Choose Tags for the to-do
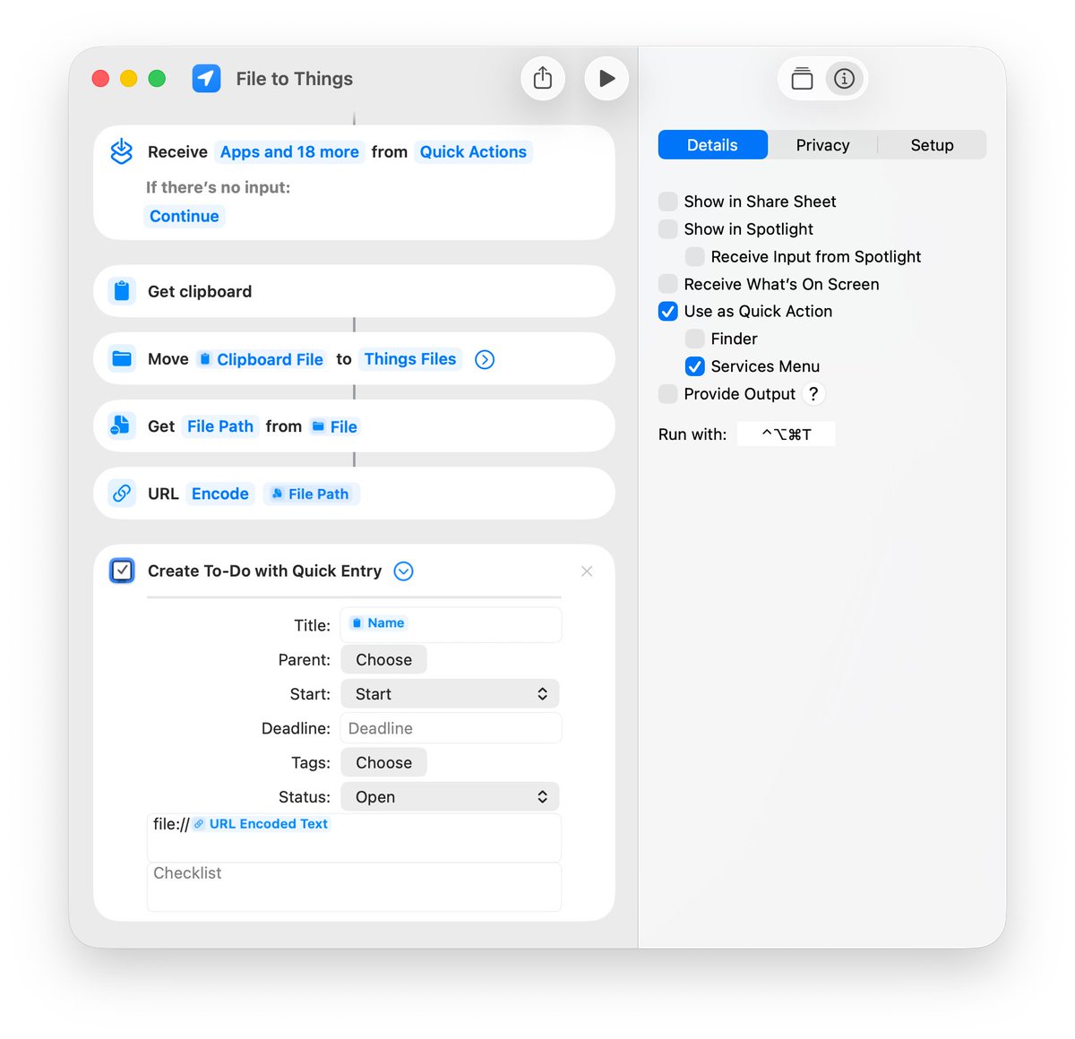 [383, 763]
